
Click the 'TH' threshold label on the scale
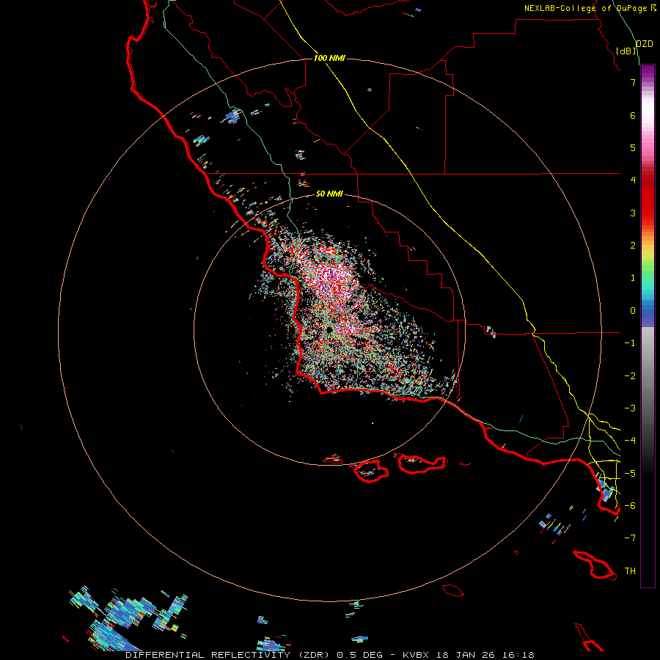(x=630, y=571)
